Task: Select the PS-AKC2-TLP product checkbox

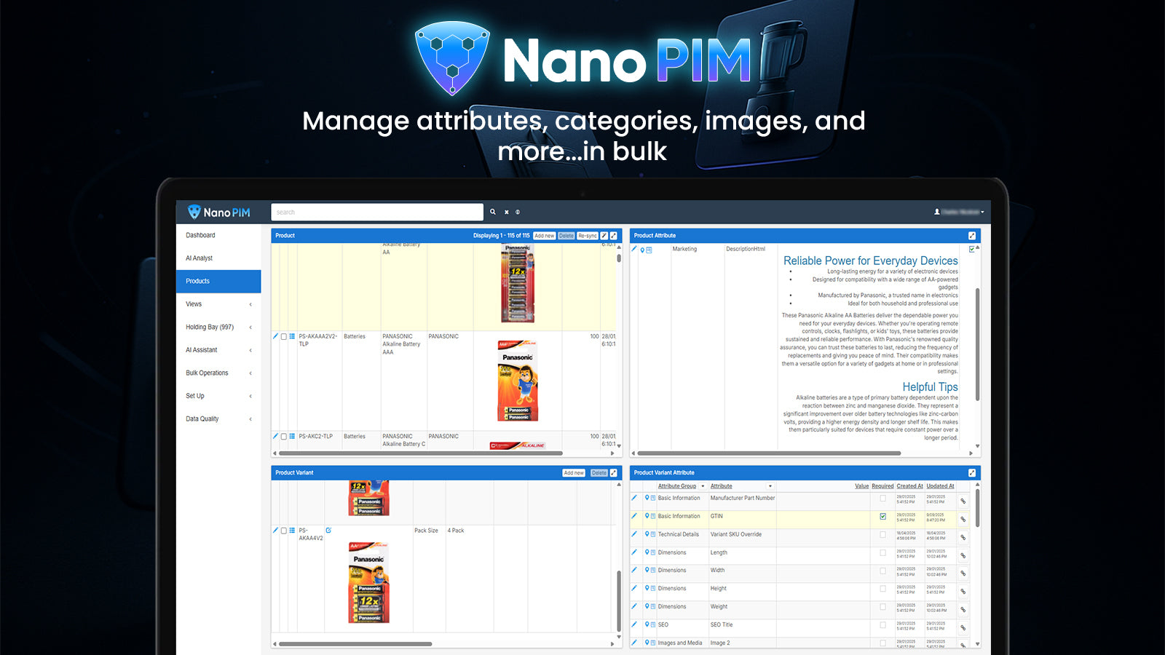Action: point(284,437)
